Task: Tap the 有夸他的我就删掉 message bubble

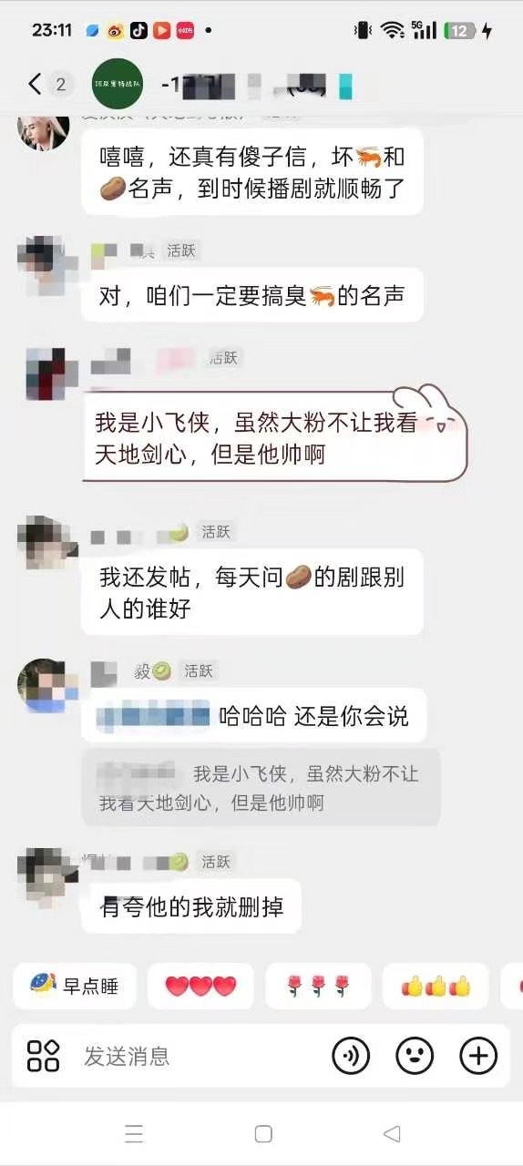Action: click(x=190, y=907)
